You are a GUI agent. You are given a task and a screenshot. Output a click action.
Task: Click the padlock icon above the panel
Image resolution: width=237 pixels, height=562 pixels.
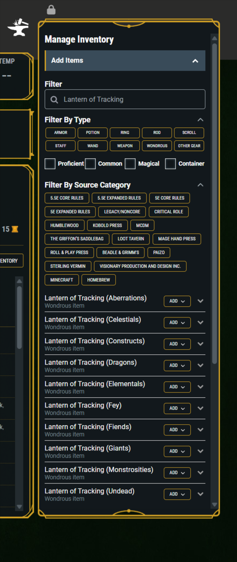click(51, 9)
